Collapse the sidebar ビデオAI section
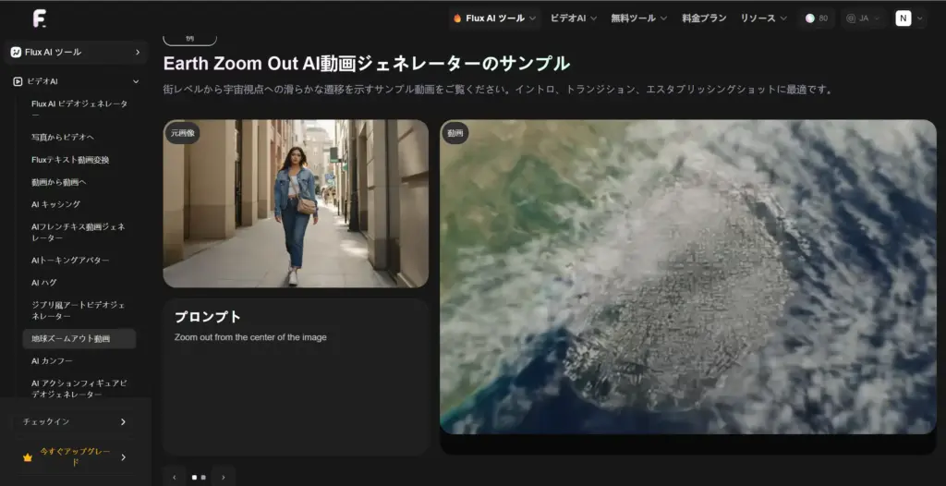The image size is (946, 486). (136, 81)
